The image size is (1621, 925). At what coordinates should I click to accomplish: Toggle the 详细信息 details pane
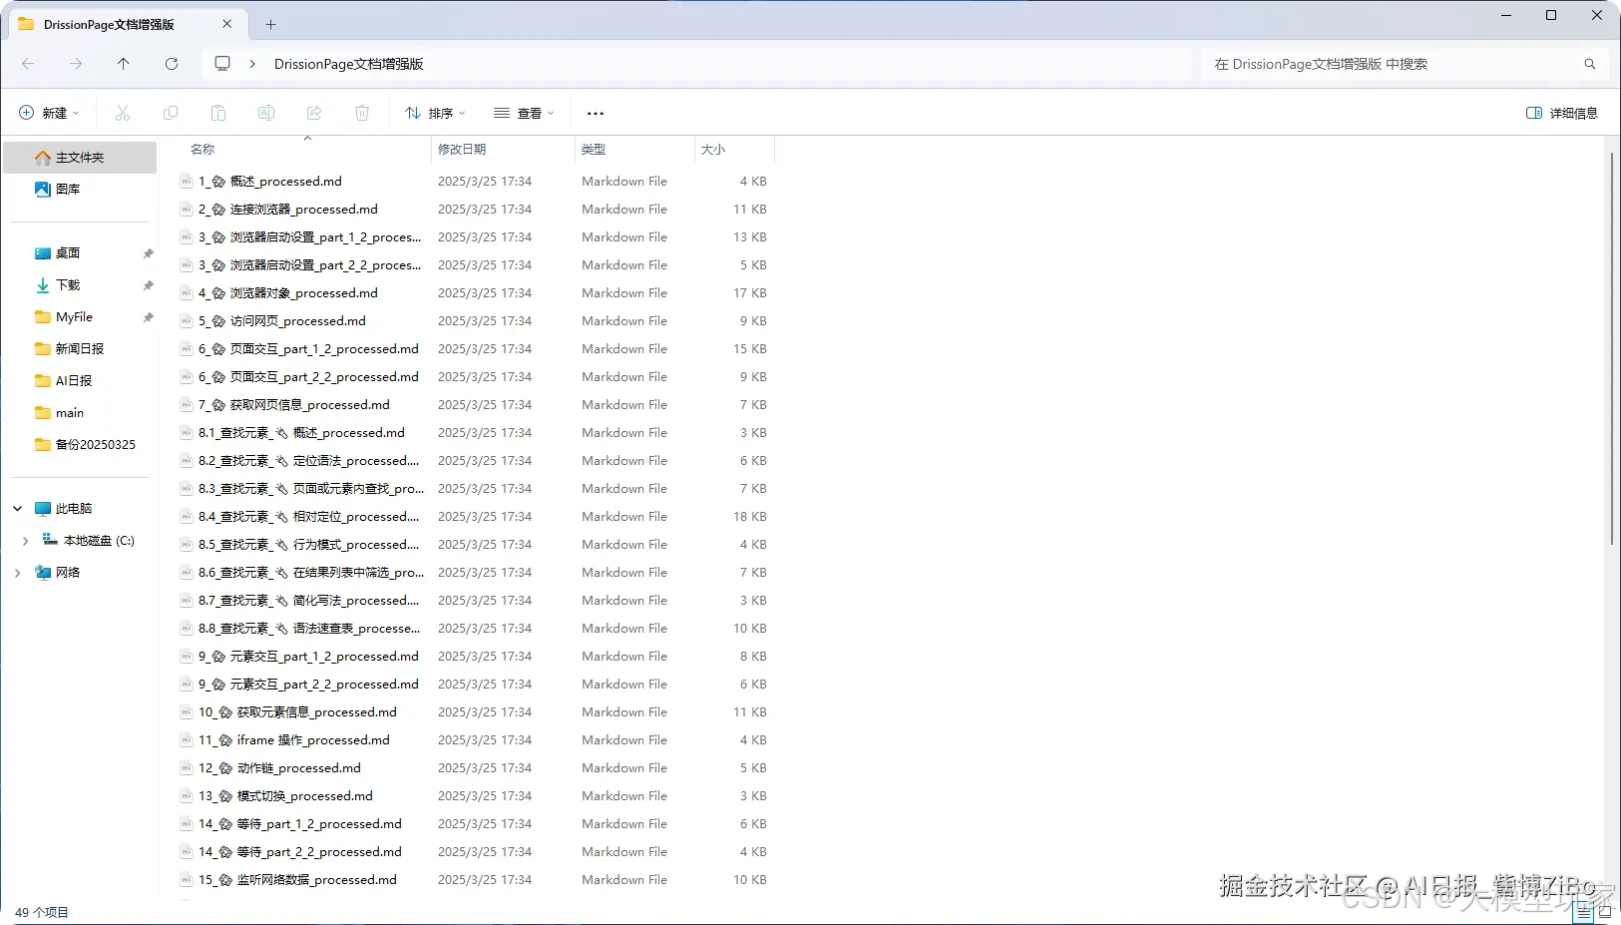tap(1562, 113)
